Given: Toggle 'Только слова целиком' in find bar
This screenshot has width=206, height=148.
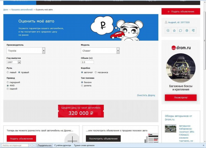Looking at the screenshot, I should click(84, 145).
